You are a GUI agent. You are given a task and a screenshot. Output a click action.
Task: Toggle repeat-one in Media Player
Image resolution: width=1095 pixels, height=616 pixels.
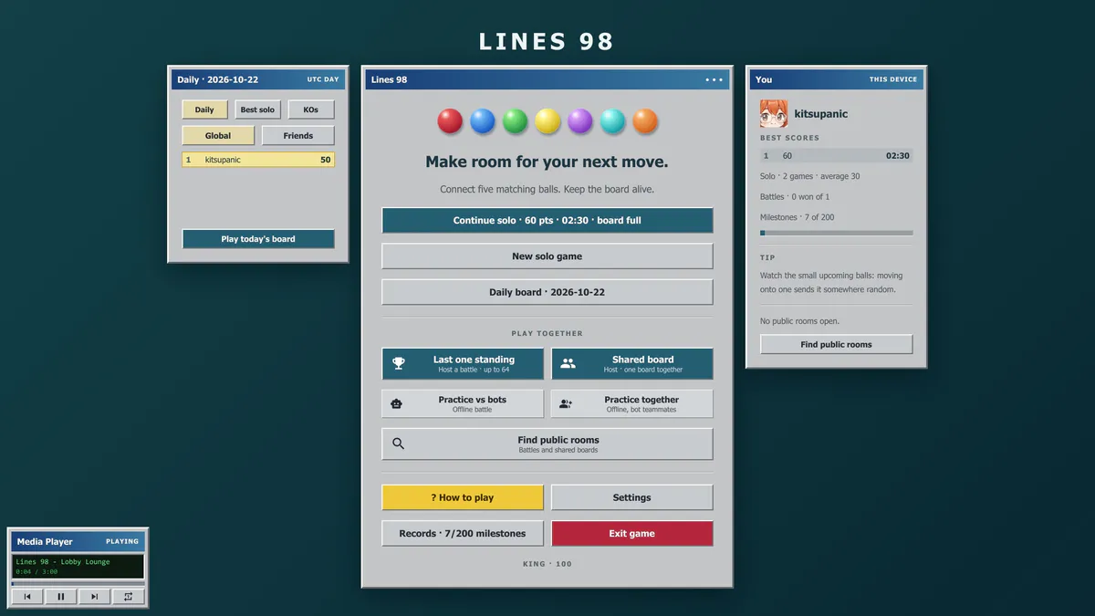coord(128,597)
